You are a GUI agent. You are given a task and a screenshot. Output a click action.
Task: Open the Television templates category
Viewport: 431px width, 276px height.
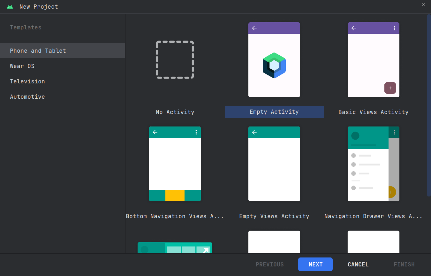coord(63,81)
